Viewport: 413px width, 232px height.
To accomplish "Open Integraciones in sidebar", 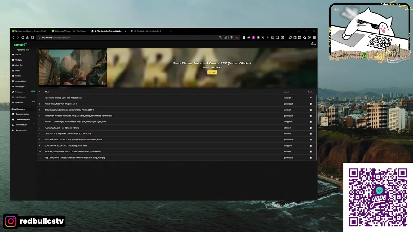I will (19, 81).
